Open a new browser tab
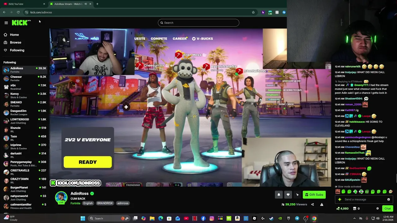Screen dimensions: 397x223 (97, 4)
